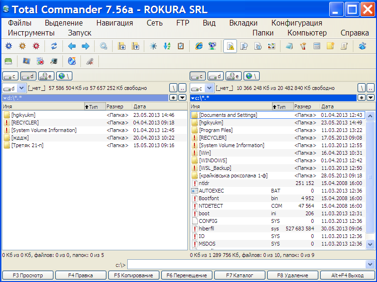Open right panel directory history arrow
This screenshot has width=377, height=282.
pos(370,97)
